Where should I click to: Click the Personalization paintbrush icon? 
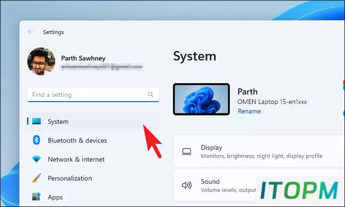point(36,178)
